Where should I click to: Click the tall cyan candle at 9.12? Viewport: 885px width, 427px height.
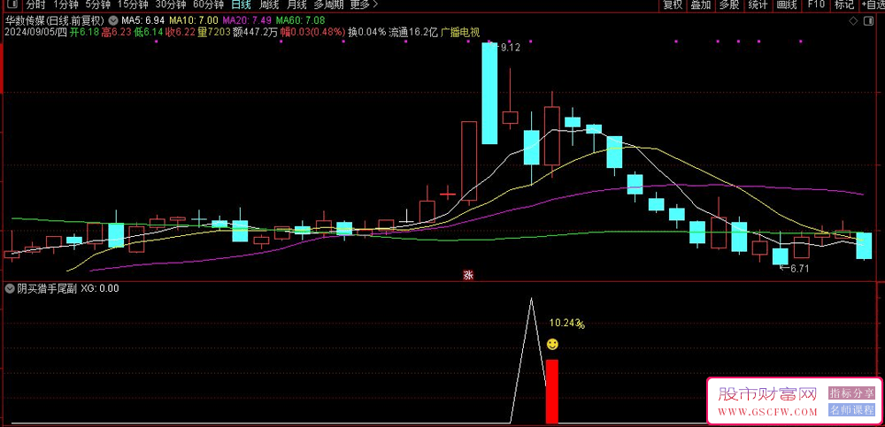pyautogui.click(x=489, y=93)
